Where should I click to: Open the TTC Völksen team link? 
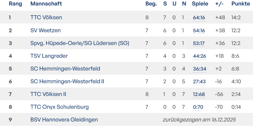pos(46,17)
